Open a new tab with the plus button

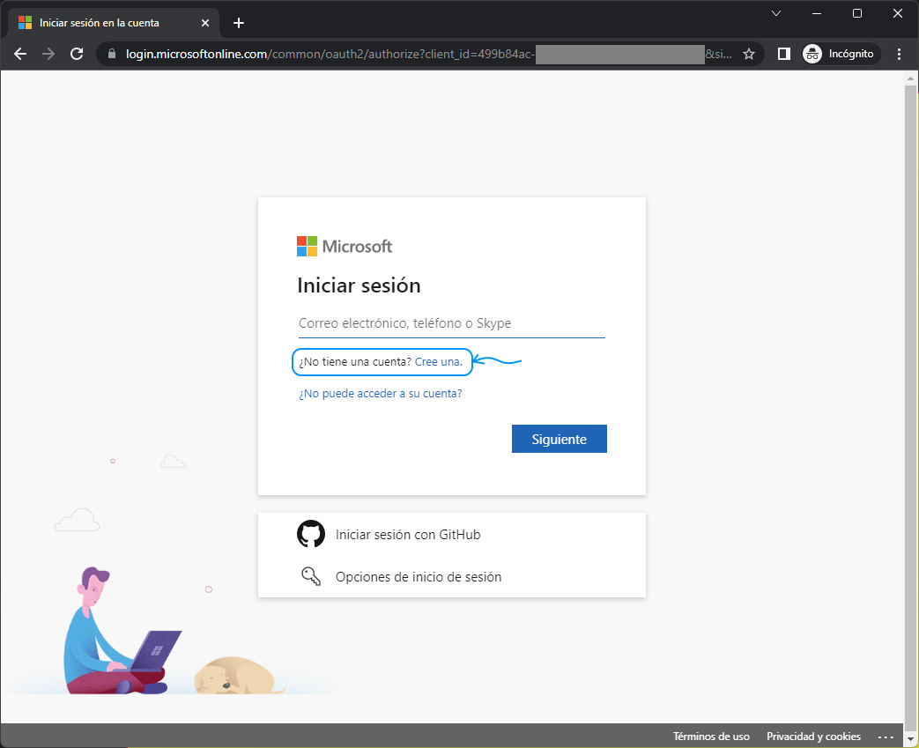tap(239, 23)
